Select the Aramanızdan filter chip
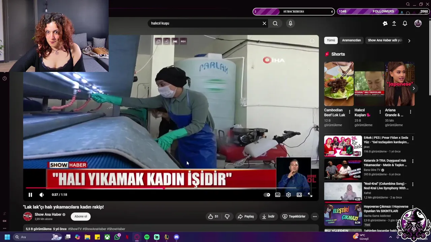431x242 pixels. [x=351, y=40]
